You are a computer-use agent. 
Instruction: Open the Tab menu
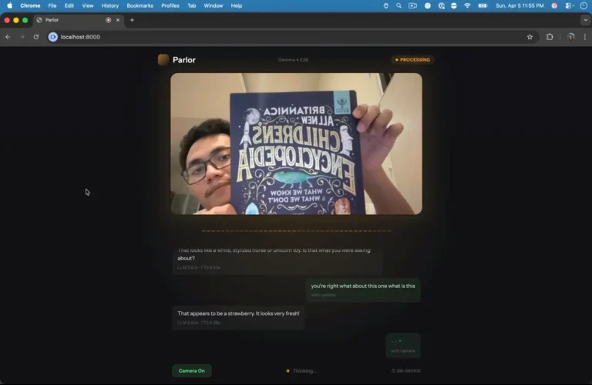click(192, 5)
